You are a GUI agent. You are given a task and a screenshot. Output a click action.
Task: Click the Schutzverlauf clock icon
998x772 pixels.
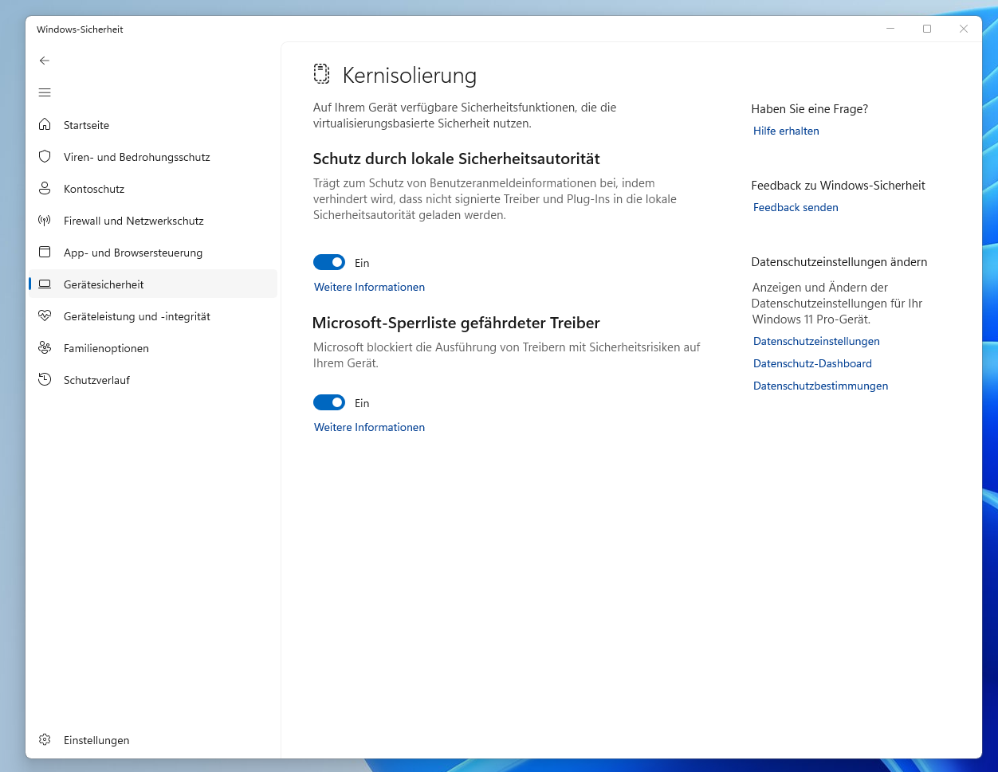click(x=45, y=380)
